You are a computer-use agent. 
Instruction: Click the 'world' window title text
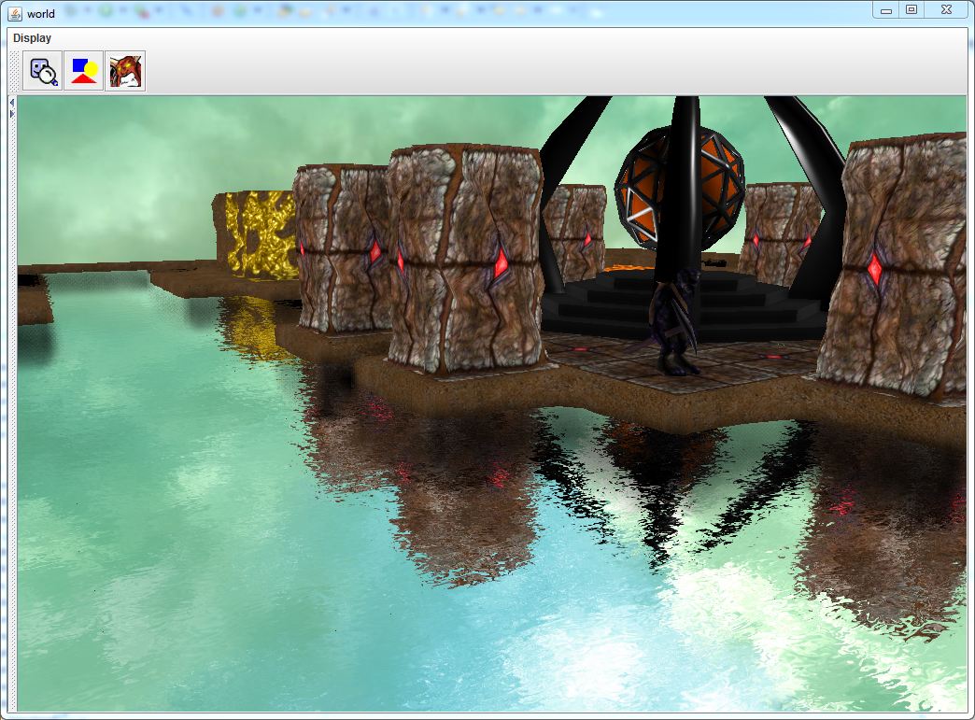coord(41,13)
